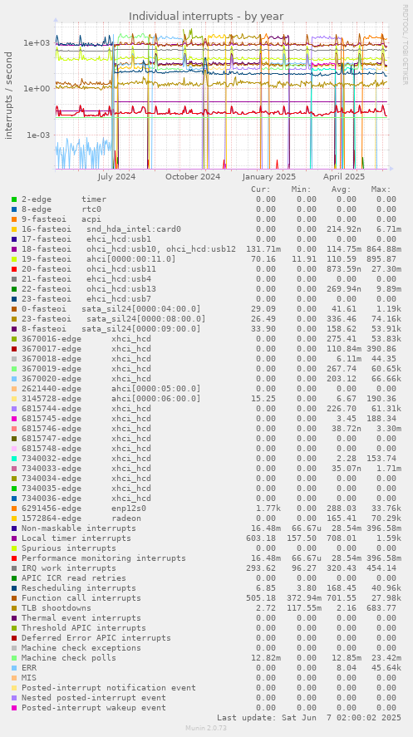Click the graph title Individual interrupts - by year
This screenshot has width=413, height=737.
(206, 17)
